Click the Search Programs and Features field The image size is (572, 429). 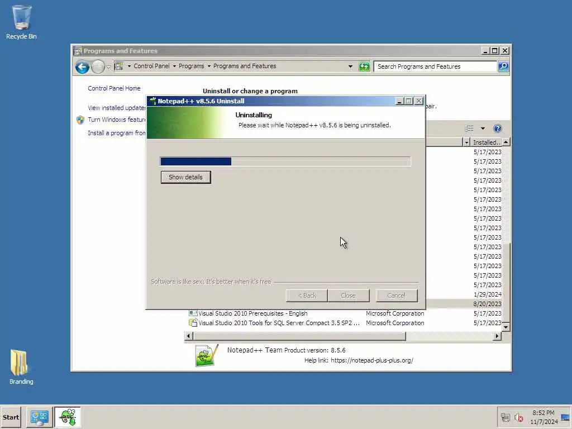(436, 66)
